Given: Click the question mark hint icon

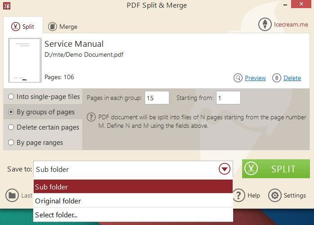Looking at the screenshot, I should click(x=91, y=117).
